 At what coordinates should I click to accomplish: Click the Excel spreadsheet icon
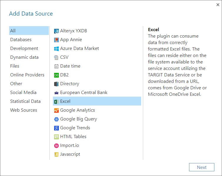click(x=56, y=102)
